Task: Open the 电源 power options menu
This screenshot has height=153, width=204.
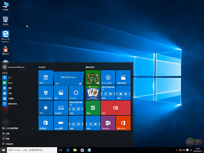Action: [8, 139]
